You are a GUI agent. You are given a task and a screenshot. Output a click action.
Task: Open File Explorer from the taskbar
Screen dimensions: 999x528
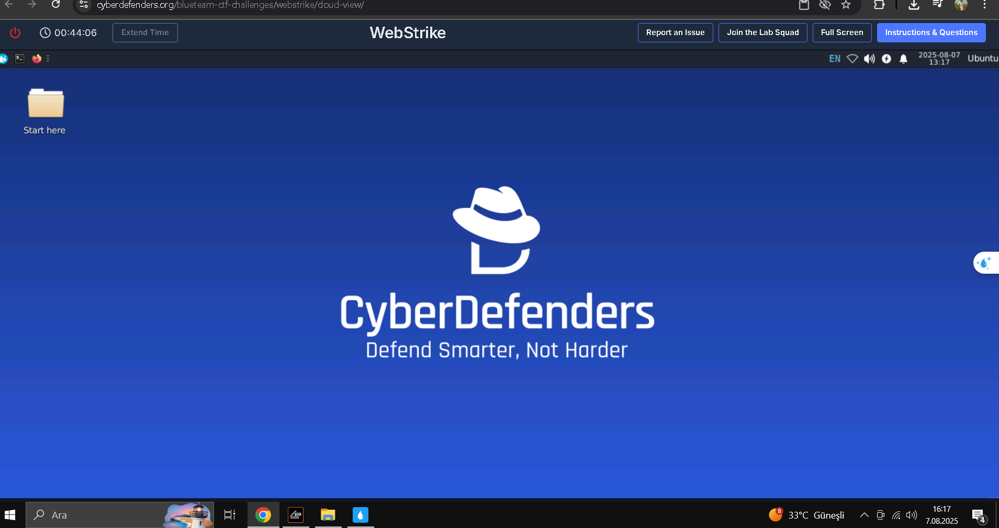(328, 515)
